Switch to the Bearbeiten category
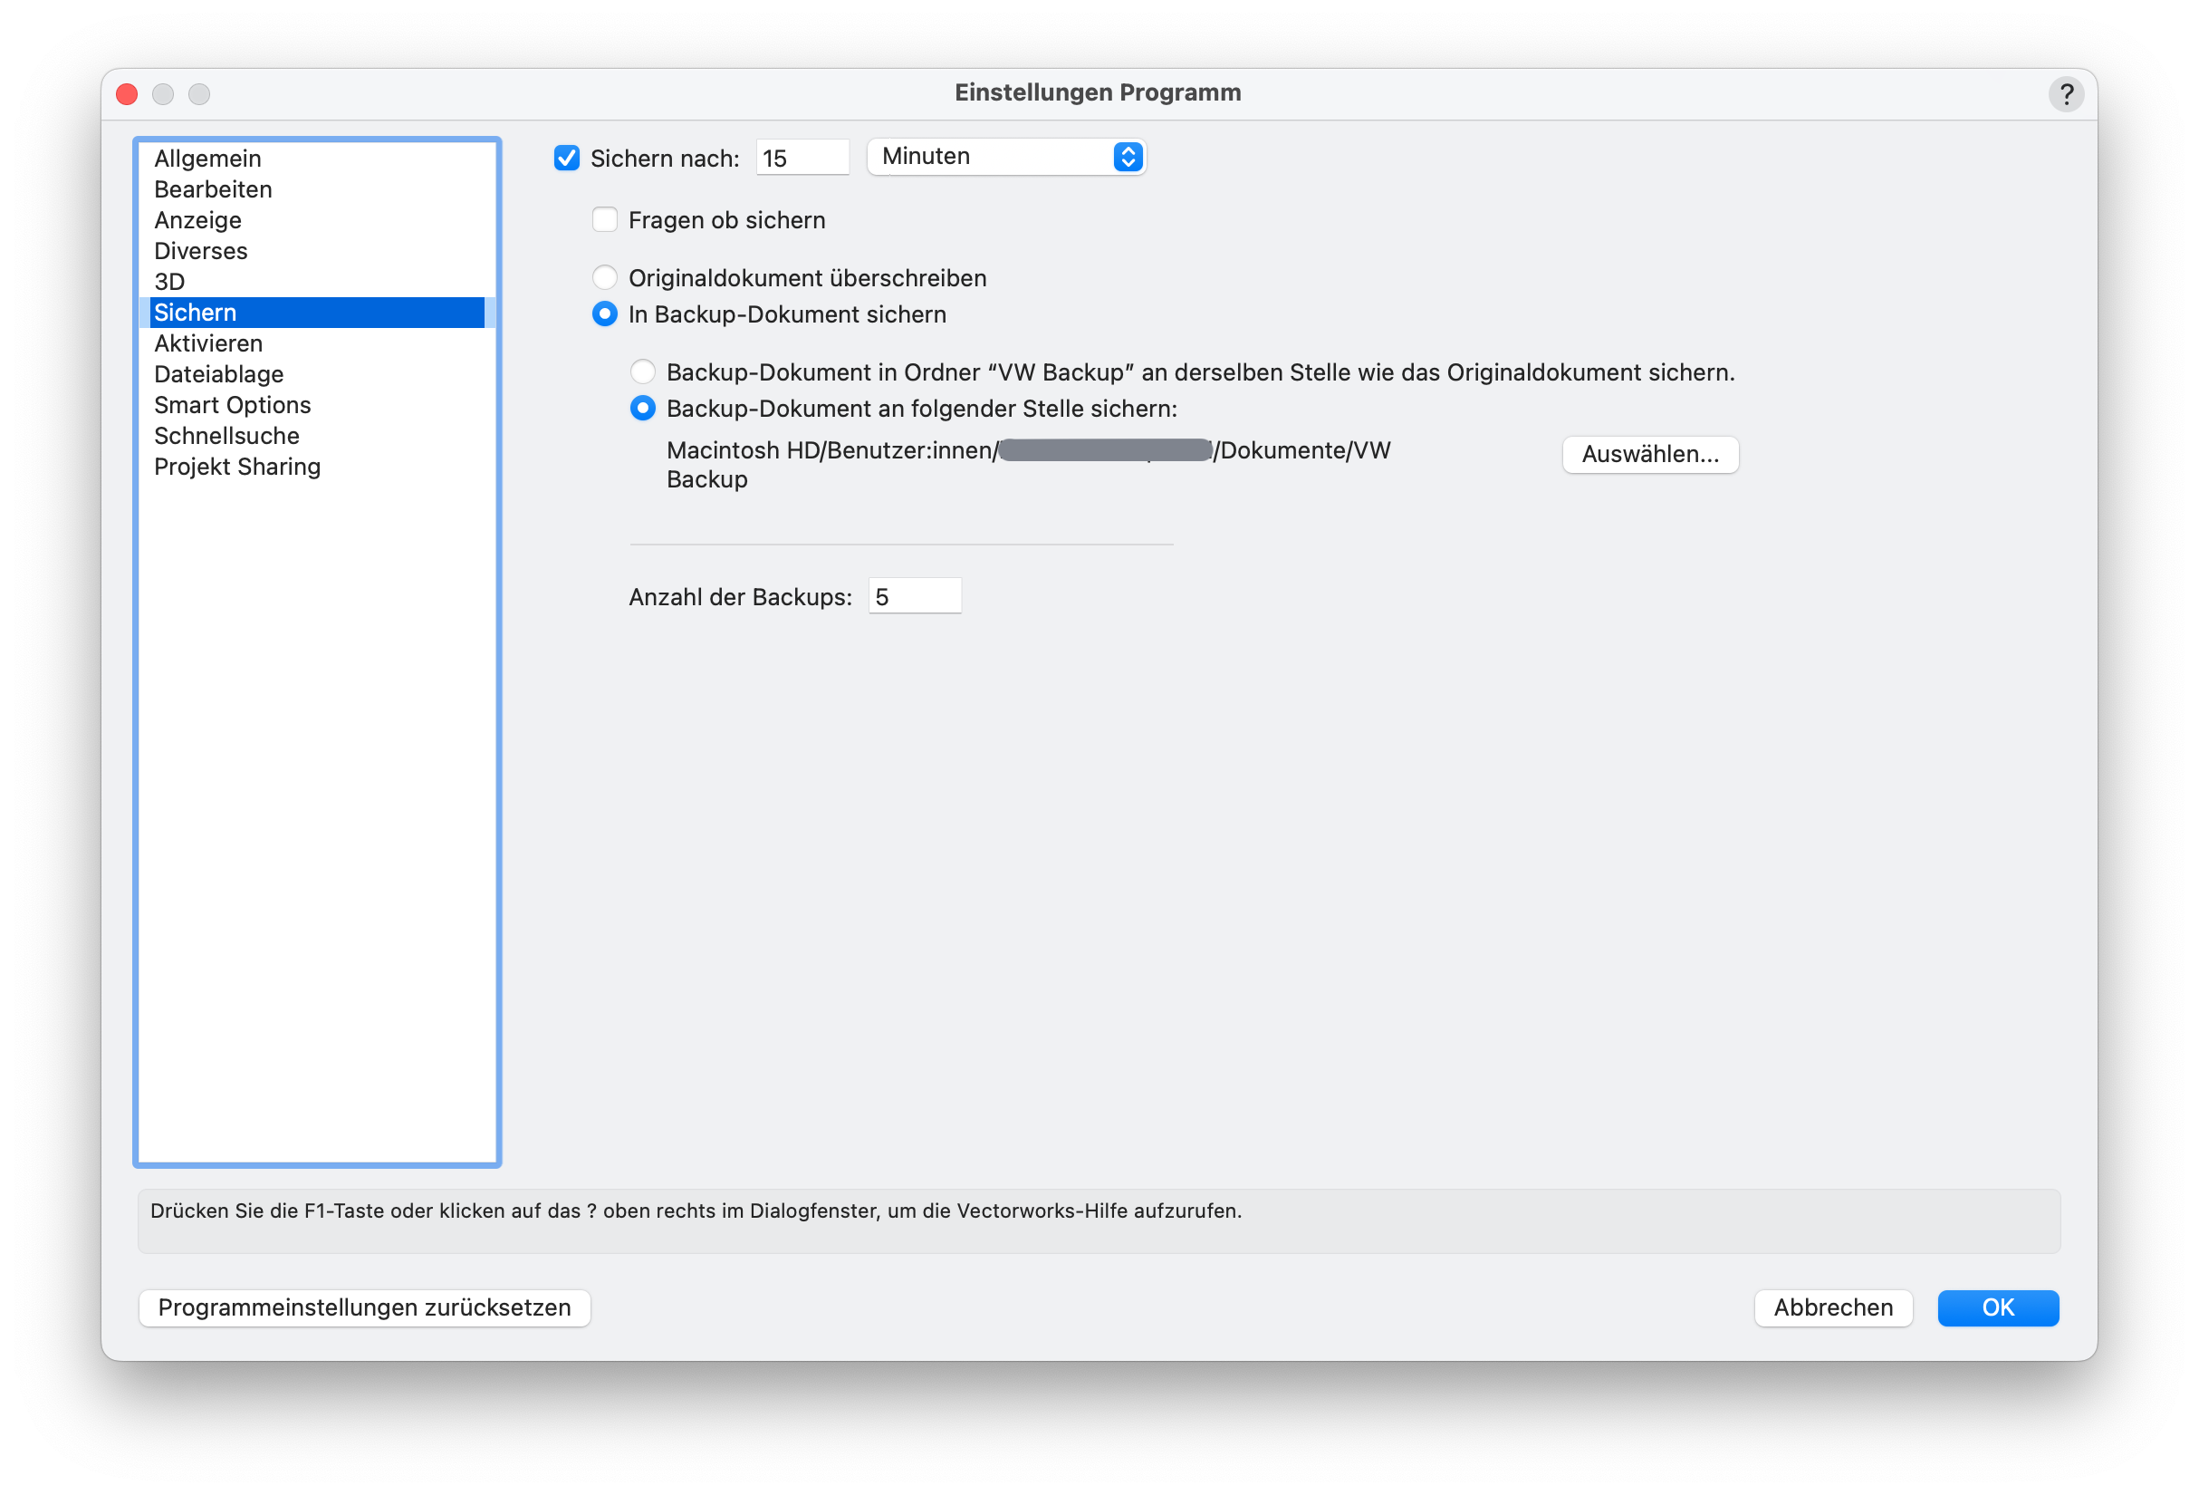Screen dimensions: 2199x1495 tap(213, 189)
